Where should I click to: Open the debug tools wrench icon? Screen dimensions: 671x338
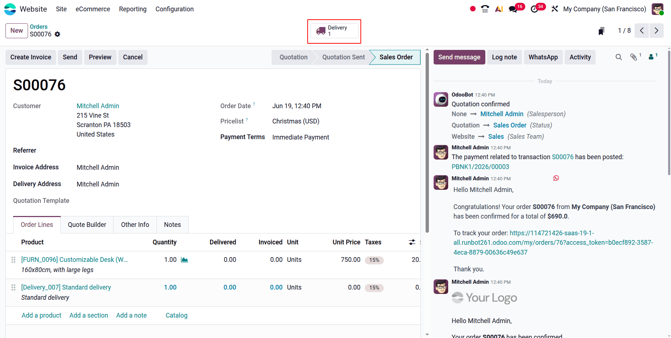click(554, 9)
